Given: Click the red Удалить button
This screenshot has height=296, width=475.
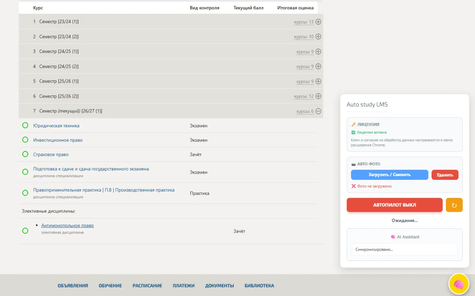Looking at the screenshot, I should point(445,175).
